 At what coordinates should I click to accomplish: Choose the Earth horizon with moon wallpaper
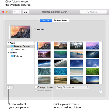coord(44,63)
